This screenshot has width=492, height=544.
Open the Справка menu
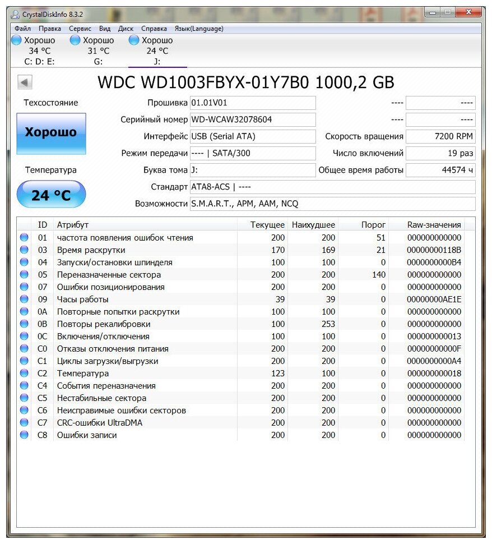(x=154, y=29)
